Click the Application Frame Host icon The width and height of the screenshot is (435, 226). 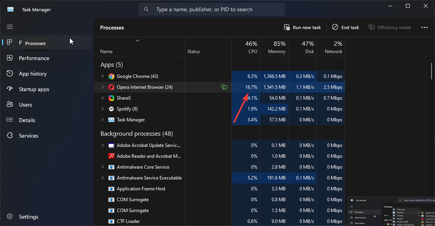111,189
